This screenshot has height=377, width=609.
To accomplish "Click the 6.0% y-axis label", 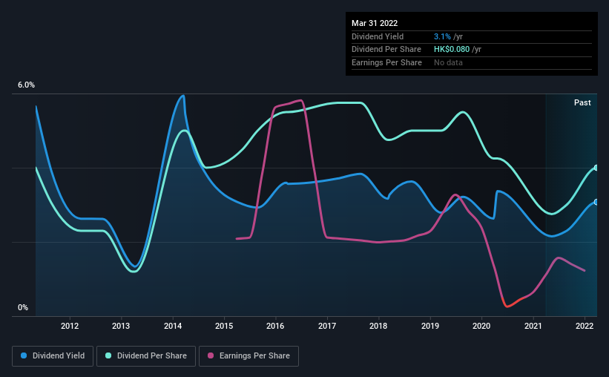I will pyautogui.click(x=26, y=85).
